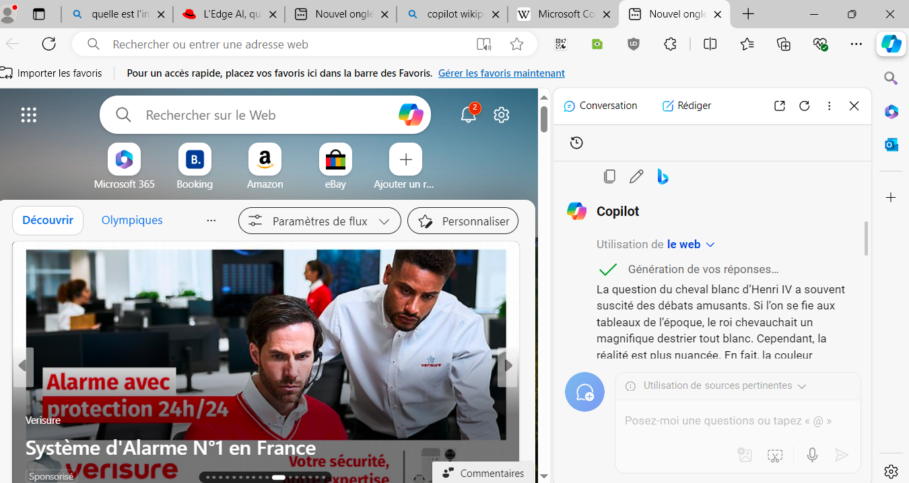Select the Découvrir feed tab
The width and height of the screenshot is (909, 483).
coord(48,220)
